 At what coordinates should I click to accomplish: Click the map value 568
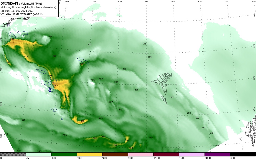[x=55, y=85]
